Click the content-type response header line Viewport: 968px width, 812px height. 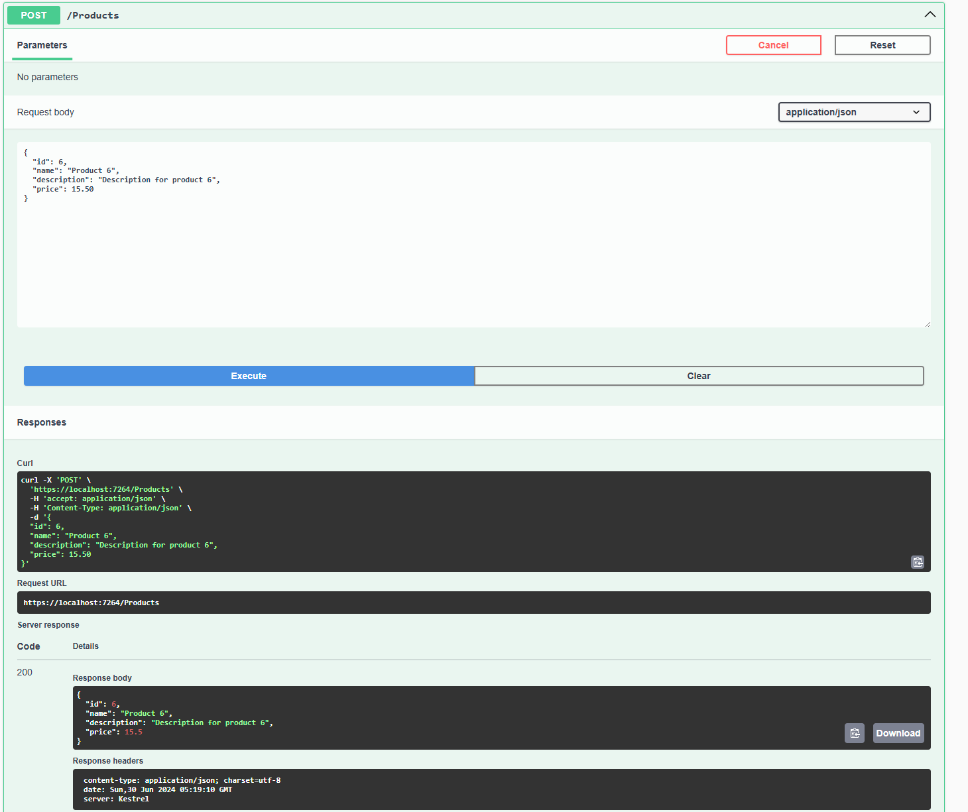pyautogui.click(x=182, y=780)
